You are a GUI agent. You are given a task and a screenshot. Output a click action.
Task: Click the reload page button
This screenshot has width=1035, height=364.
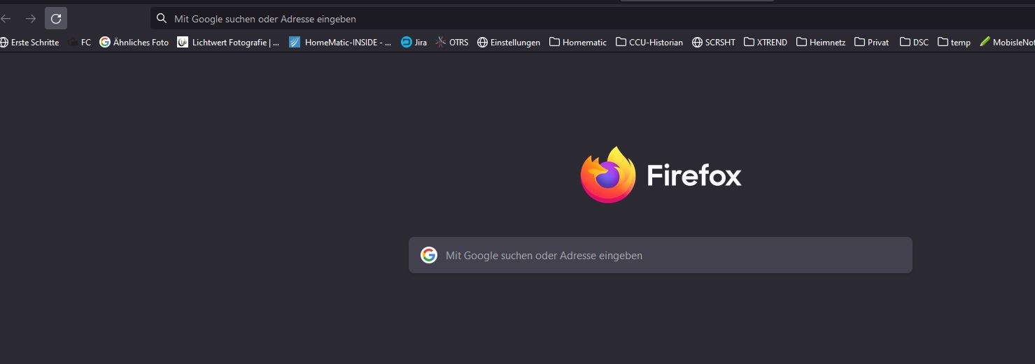(x=56, y=18)
